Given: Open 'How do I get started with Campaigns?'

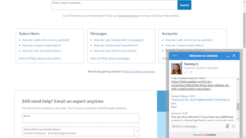Looking at the screenshot, I should [119, 40].
